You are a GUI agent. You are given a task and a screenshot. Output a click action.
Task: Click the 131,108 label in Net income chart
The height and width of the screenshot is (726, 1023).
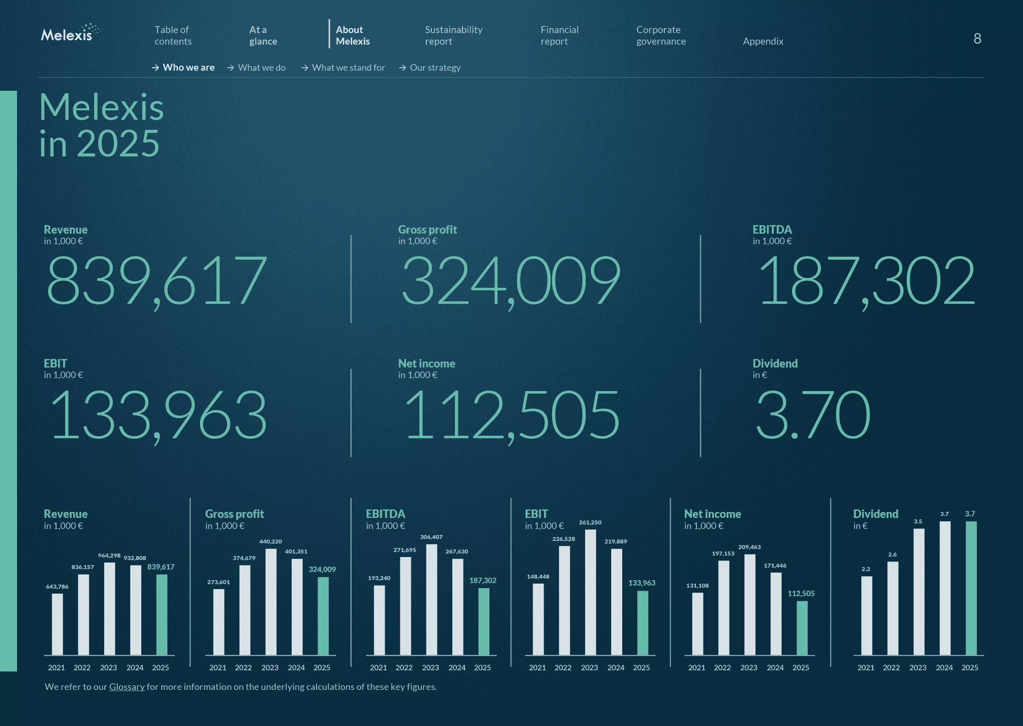point(697,586)
